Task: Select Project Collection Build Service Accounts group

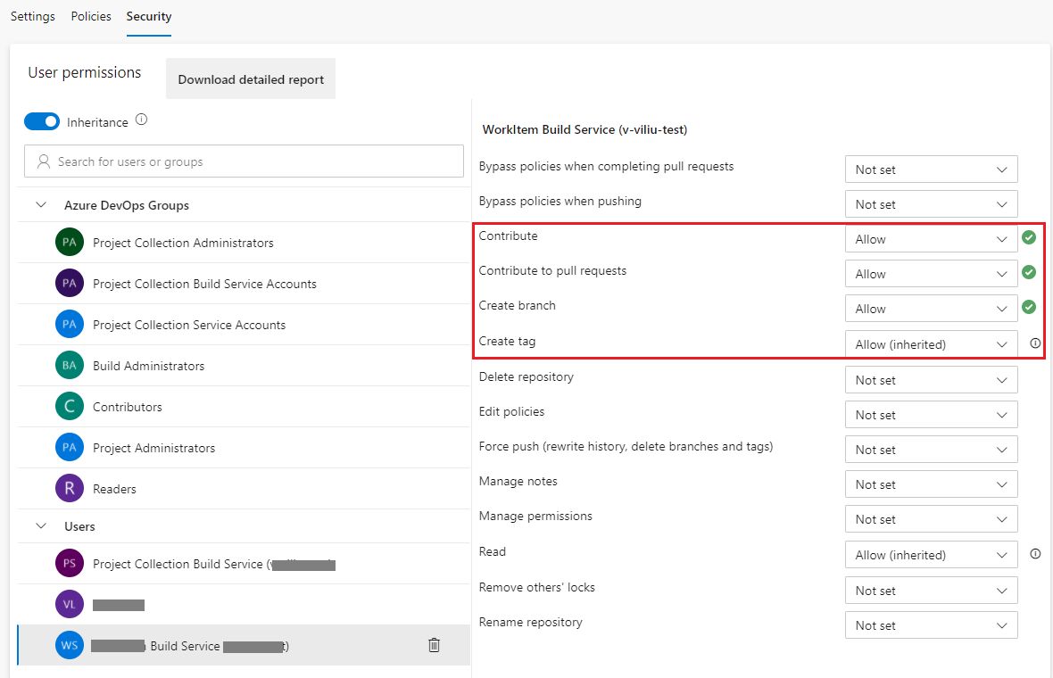Action: point(244,284)
